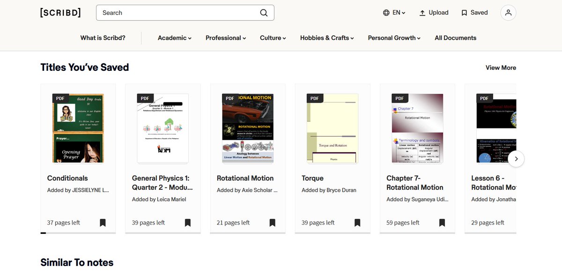This screenshot has width=562, height=278.
Task: Unsave the Rotational Motion card bookmark
Action: [272, 223]
